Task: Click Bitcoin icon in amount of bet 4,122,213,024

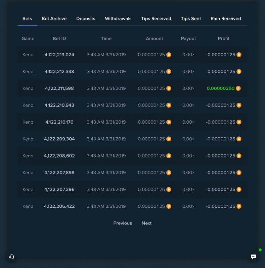Action: click(x=169, y=55)
